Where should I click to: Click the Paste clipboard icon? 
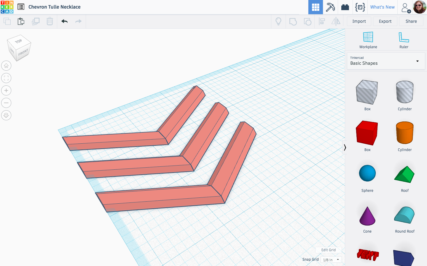[x=21, y=21]
